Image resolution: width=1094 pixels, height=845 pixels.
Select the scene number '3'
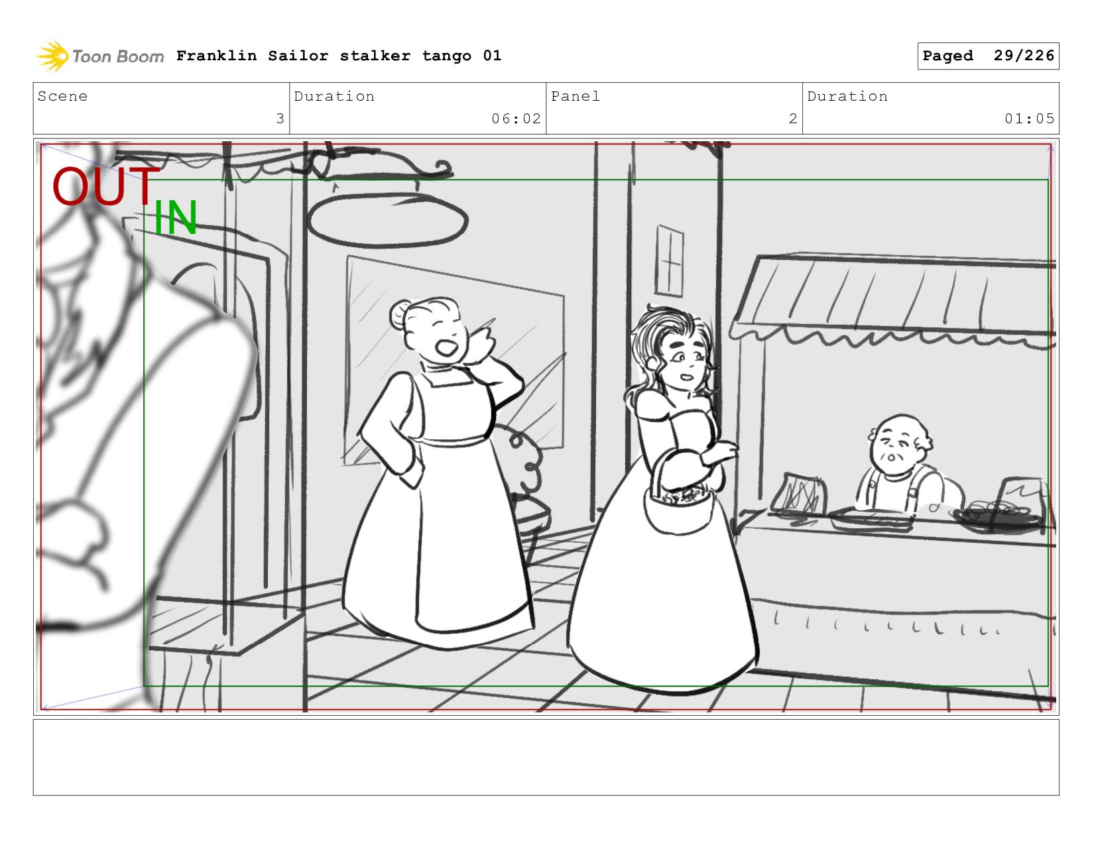(280, 119)
